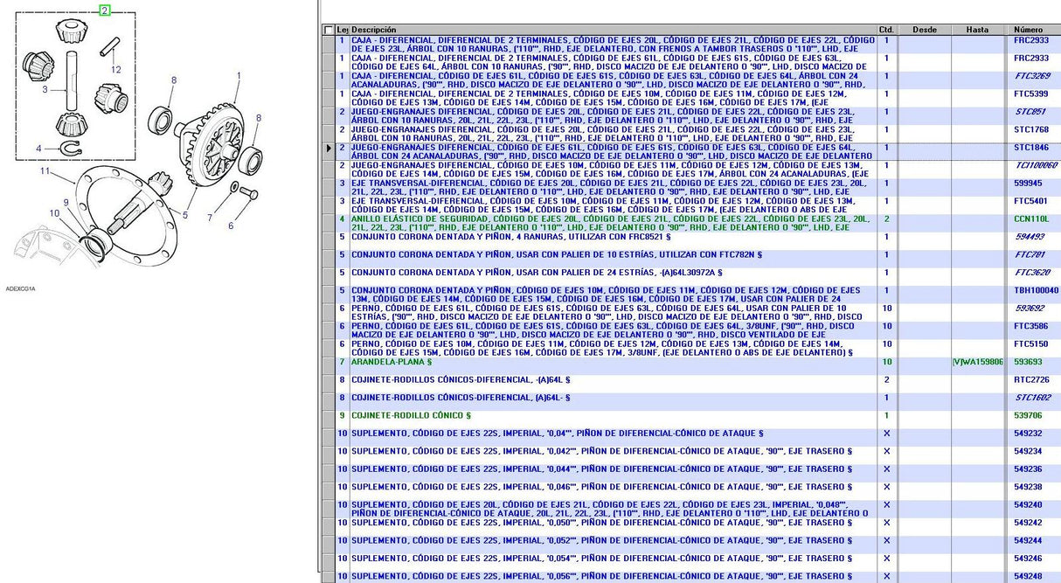Click the Número column header

coord(1029,30)
